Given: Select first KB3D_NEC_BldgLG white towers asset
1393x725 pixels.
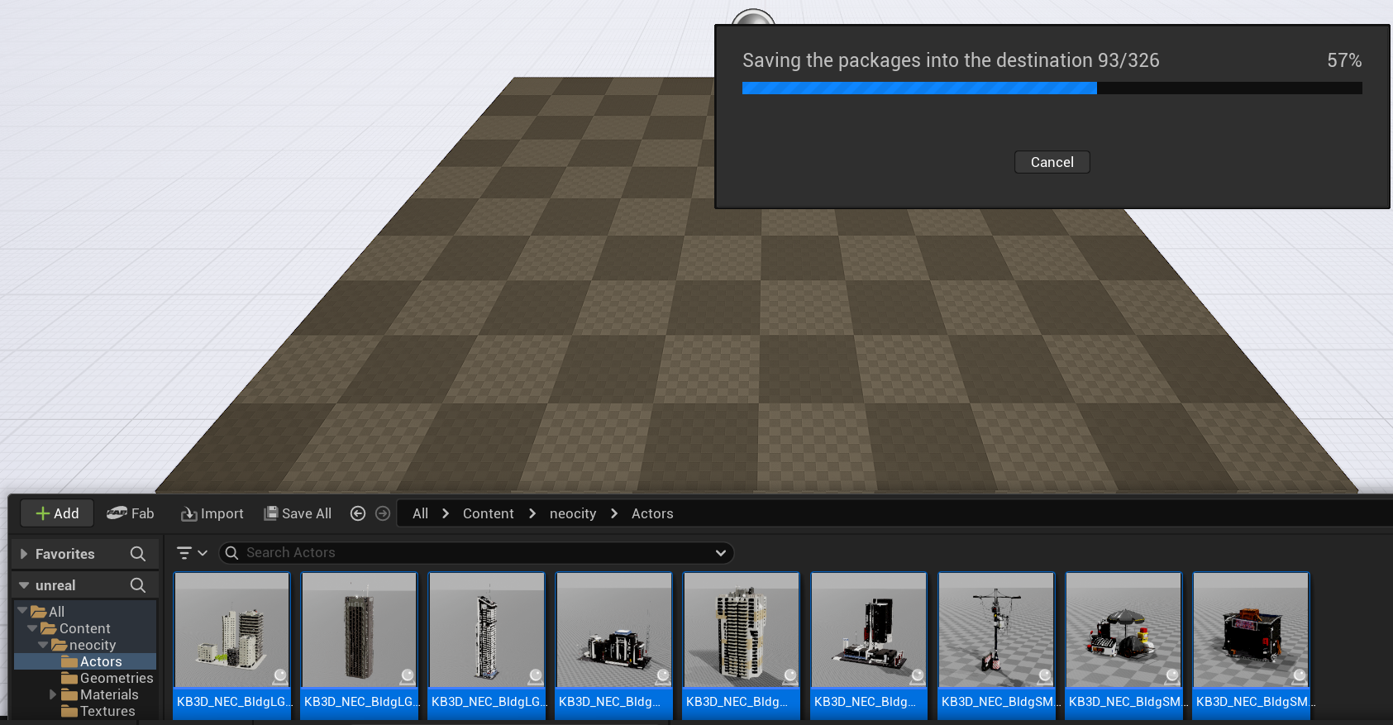Looking at the screenshot, I should (x=232, y=646).
